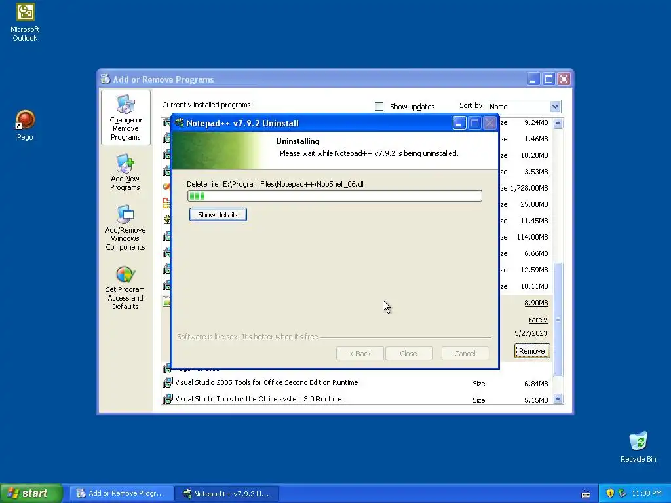Click the program list scroll up arrow
This screenshot has width=671, height=503.
pyautogui.click(x=558, y=123)
